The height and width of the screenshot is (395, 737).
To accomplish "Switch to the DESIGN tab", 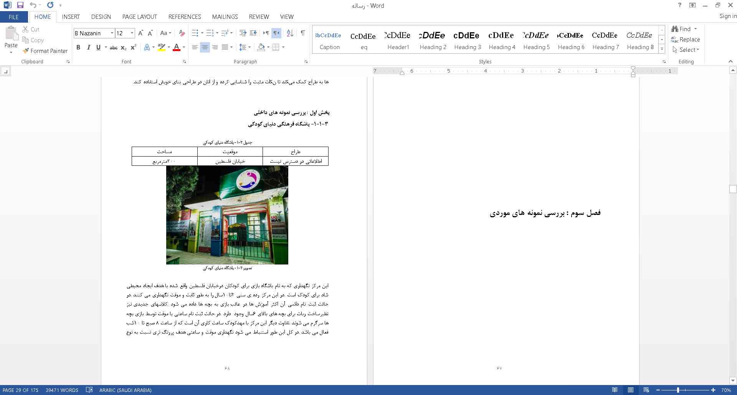I will pos(101,17).
